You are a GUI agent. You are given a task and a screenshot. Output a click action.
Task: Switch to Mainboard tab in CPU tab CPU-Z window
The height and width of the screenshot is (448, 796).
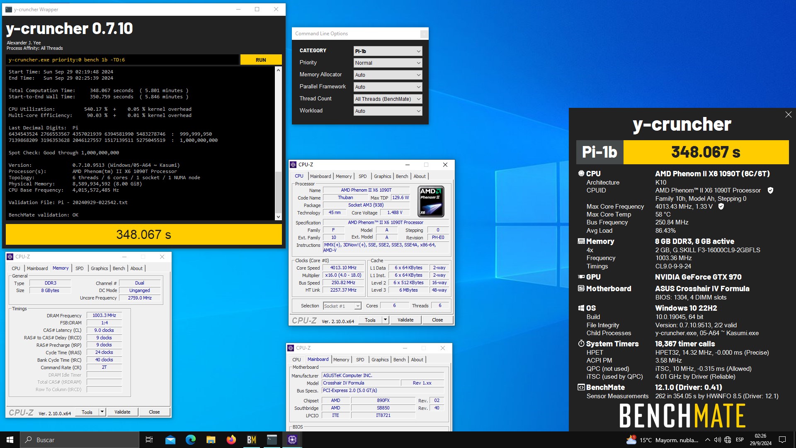pyautogui.click(x=320, y=176)
